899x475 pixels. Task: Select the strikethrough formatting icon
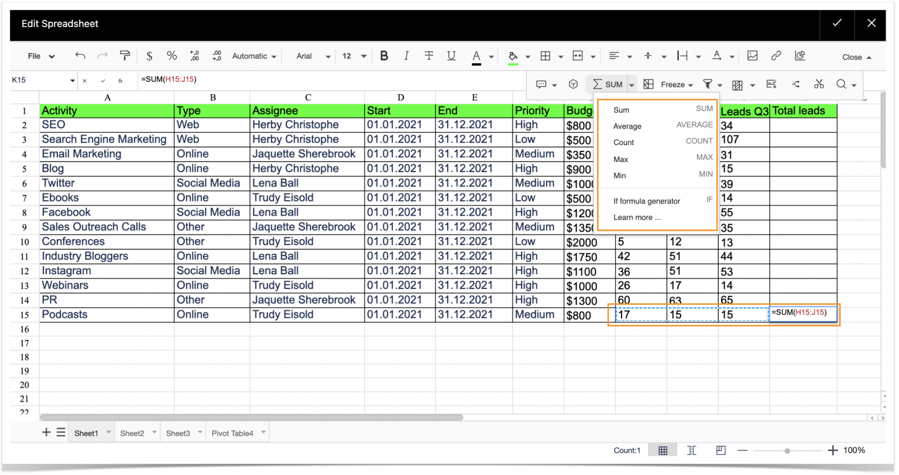429,56
